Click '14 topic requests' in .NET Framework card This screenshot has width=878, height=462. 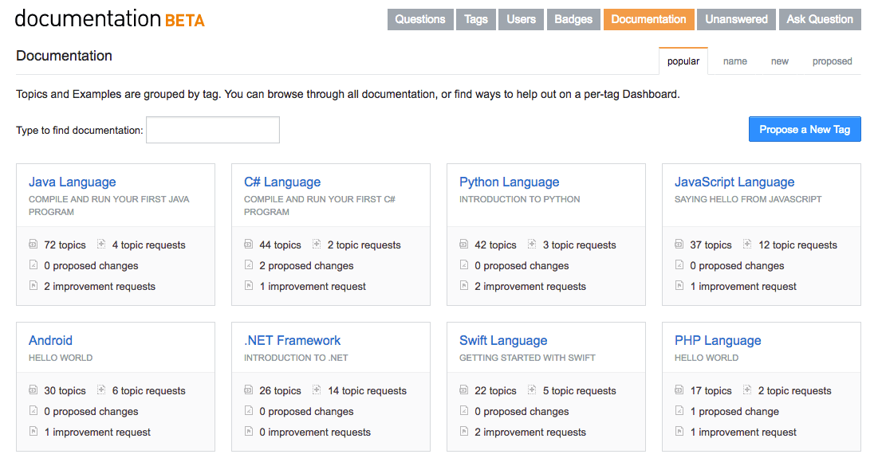tap(368, 391)
